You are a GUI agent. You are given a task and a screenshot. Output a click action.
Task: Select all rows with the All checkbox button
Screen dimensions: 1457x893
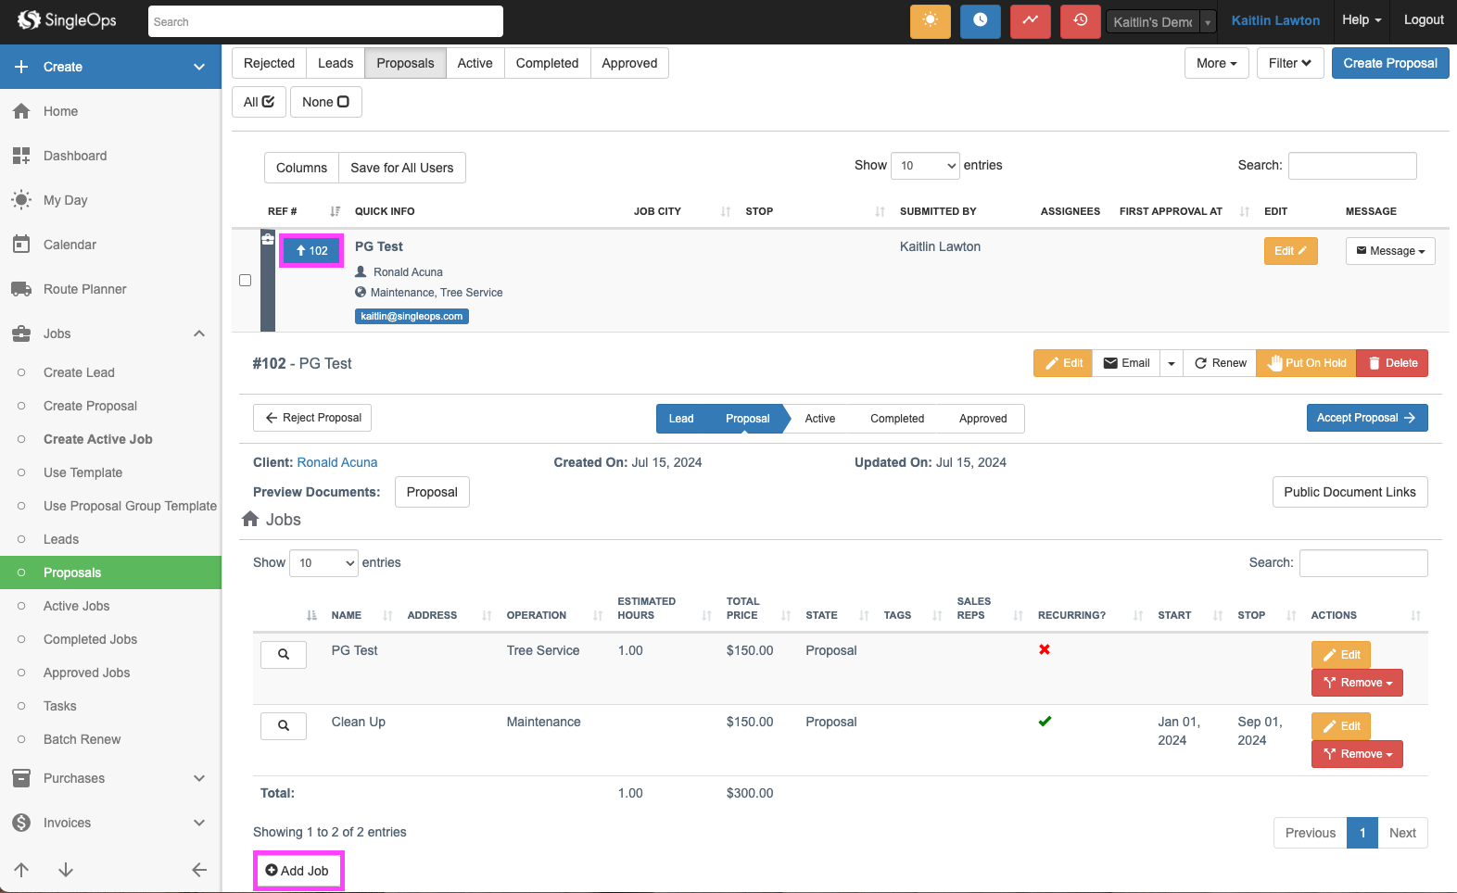259,102
